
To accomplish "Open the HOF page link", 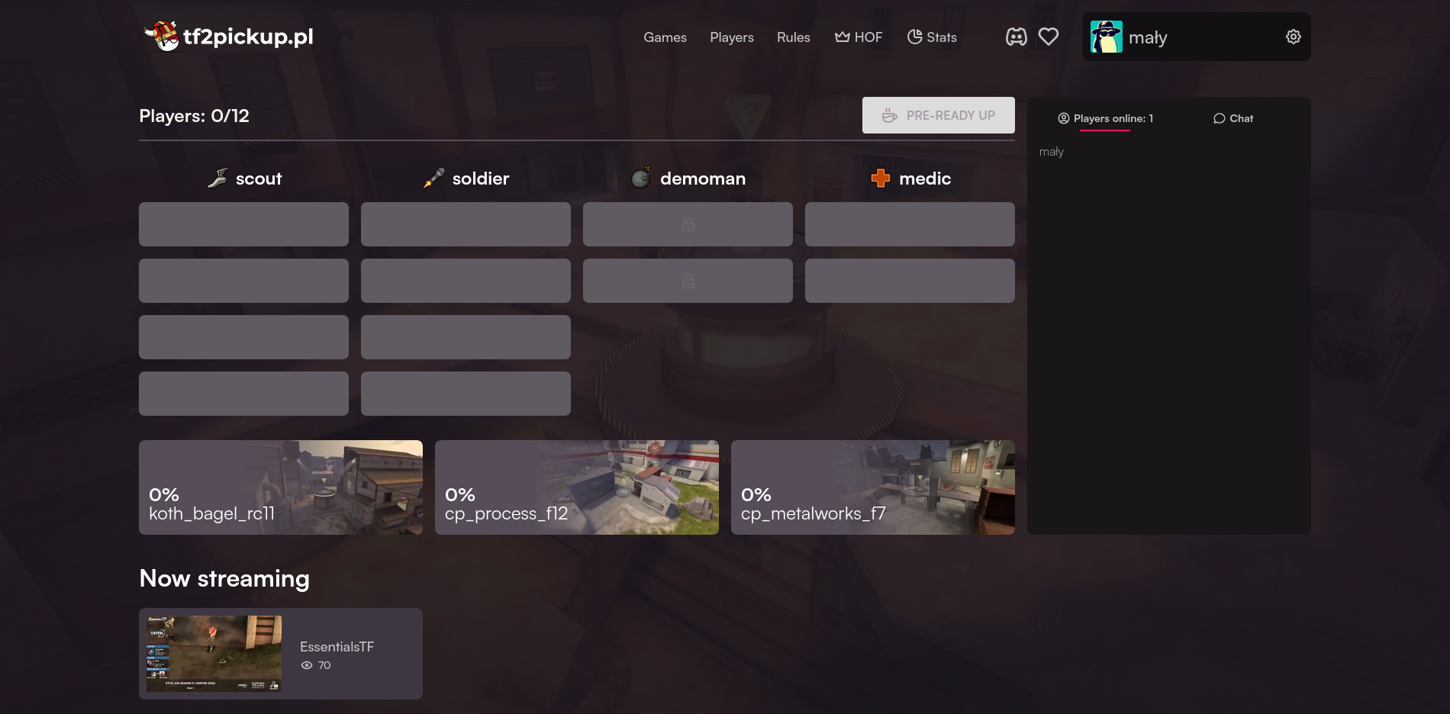I will coord(858,37).
